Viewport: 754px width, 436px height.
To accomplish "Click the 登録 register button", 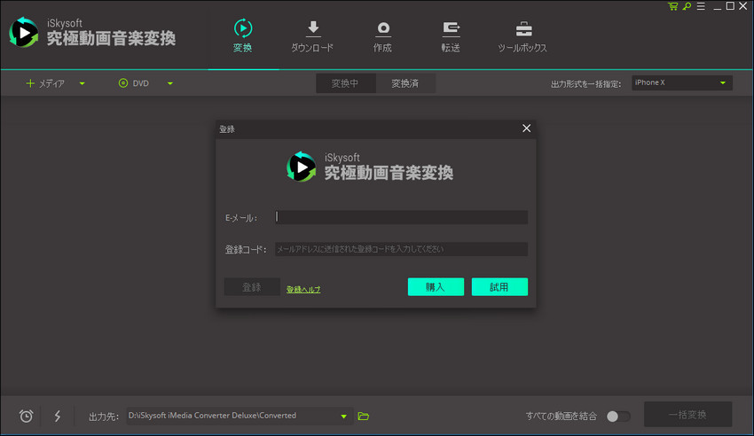I will [x=252, y=287].
